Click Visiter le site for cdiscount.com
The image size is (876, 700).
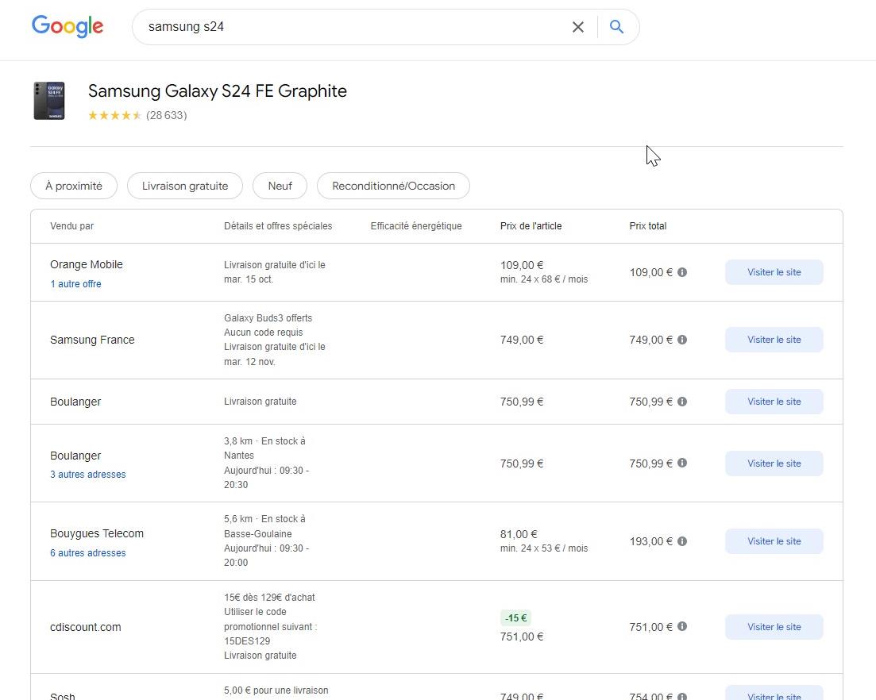click(x=774, y=627)
